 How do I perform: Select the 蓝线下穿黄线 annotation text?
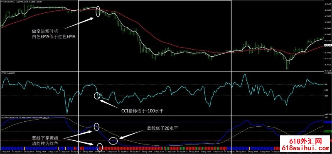point(45,138)
